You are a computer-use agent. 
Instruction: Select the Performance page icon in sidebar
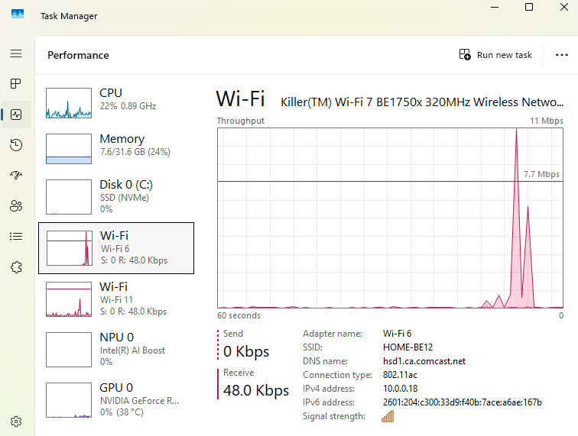pyautogui.click(x=16, y=115)
